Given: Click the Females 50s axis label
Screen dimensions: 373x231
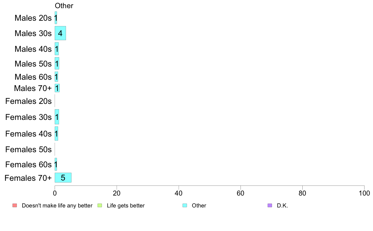Looking at the screenshot, I should (28, 149).
